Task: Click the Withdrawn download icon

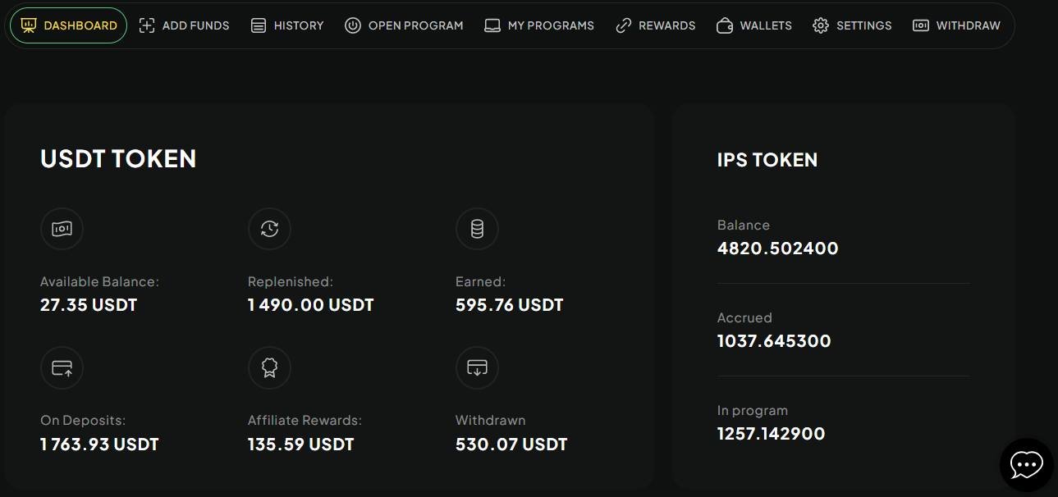Action: coord(477,368)
